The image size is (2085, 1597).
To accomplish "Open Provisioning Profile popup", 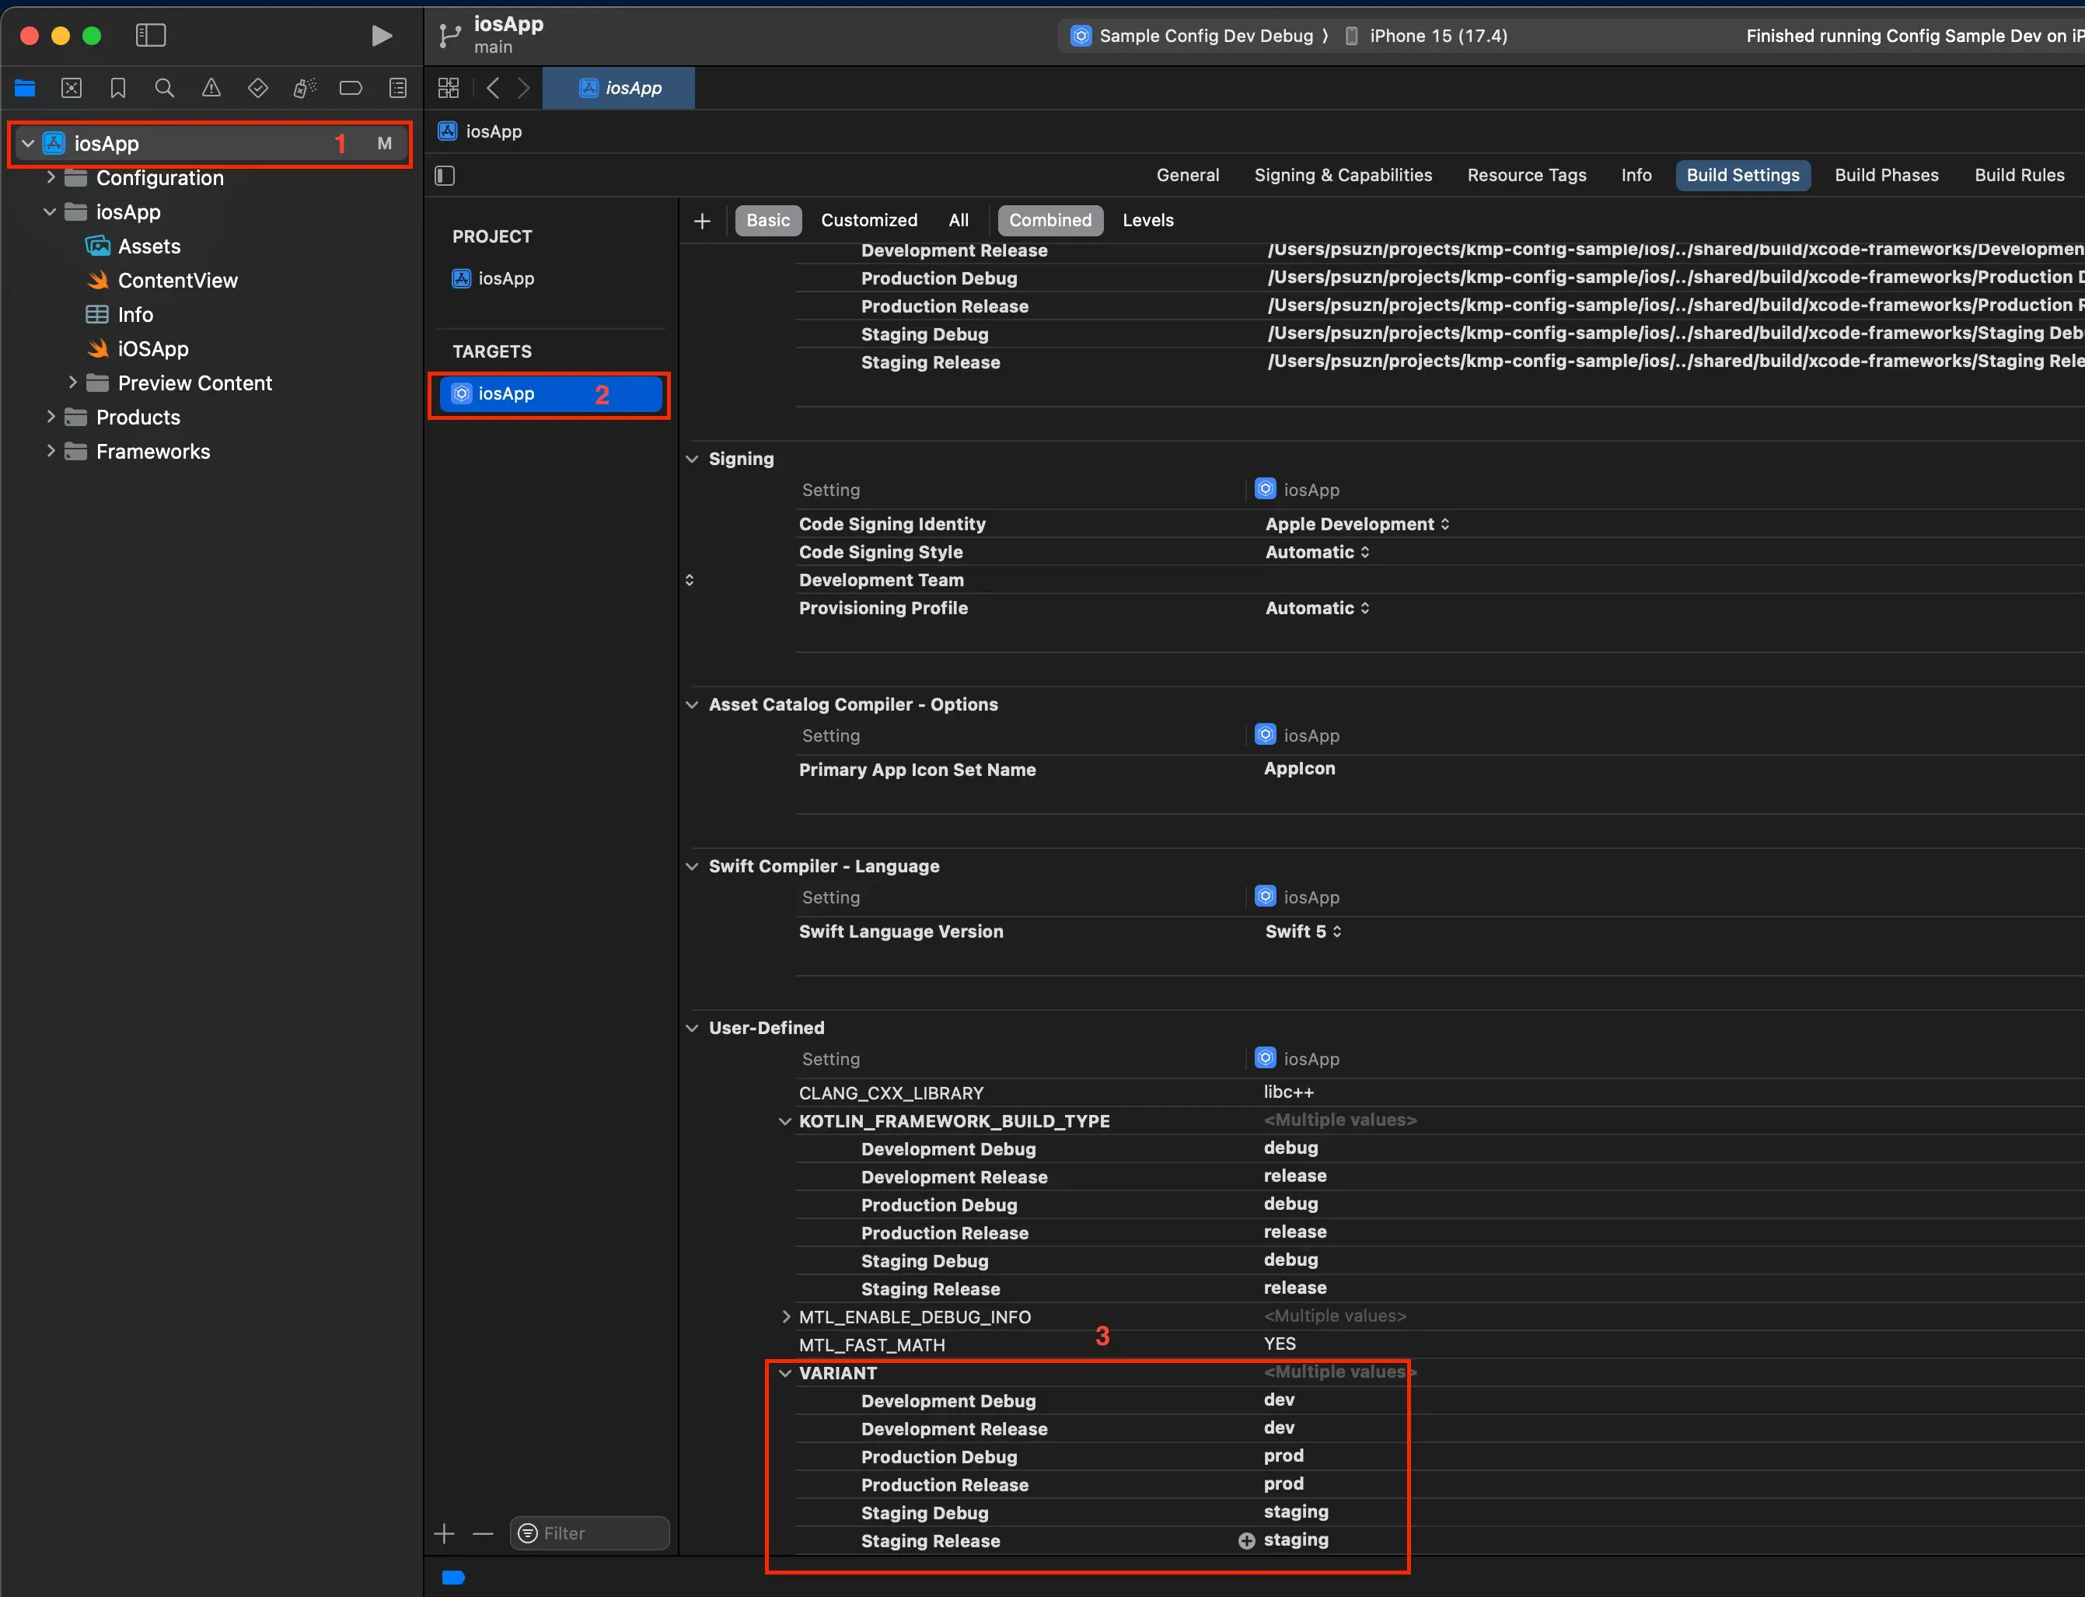I will point(1317,608).
